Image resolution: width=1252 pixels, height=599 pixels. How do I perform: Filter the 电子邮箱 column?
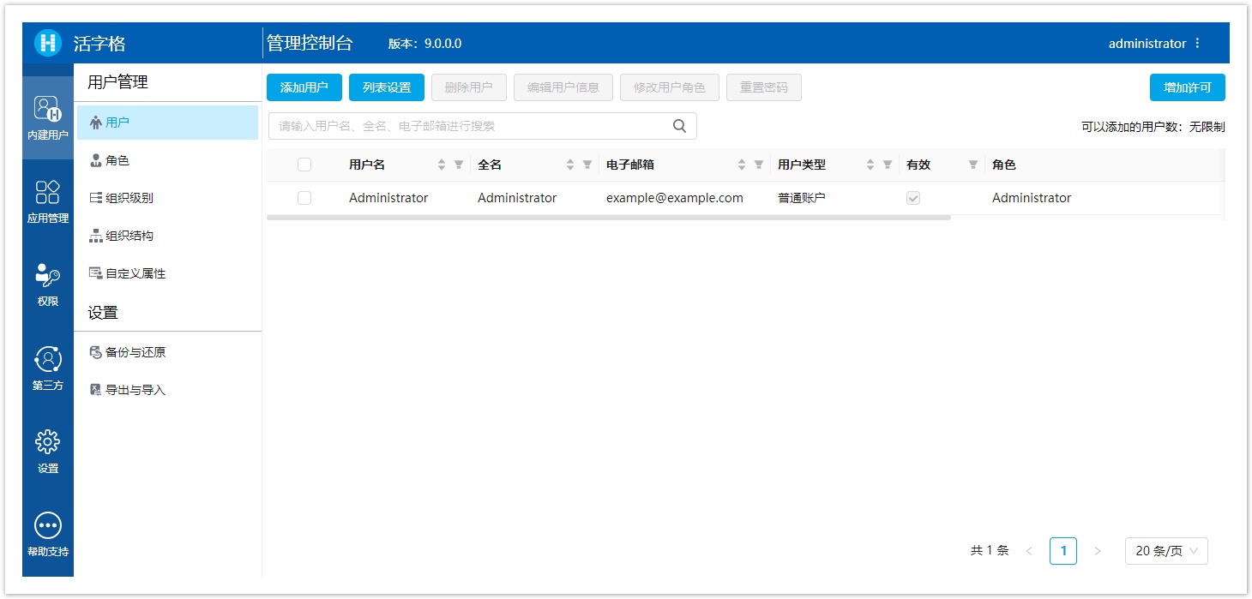coord(759,165)
